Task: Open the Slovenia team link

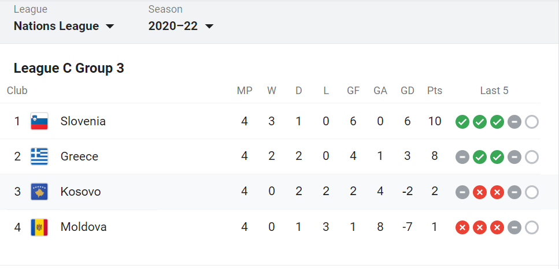Action: (83, 121)
